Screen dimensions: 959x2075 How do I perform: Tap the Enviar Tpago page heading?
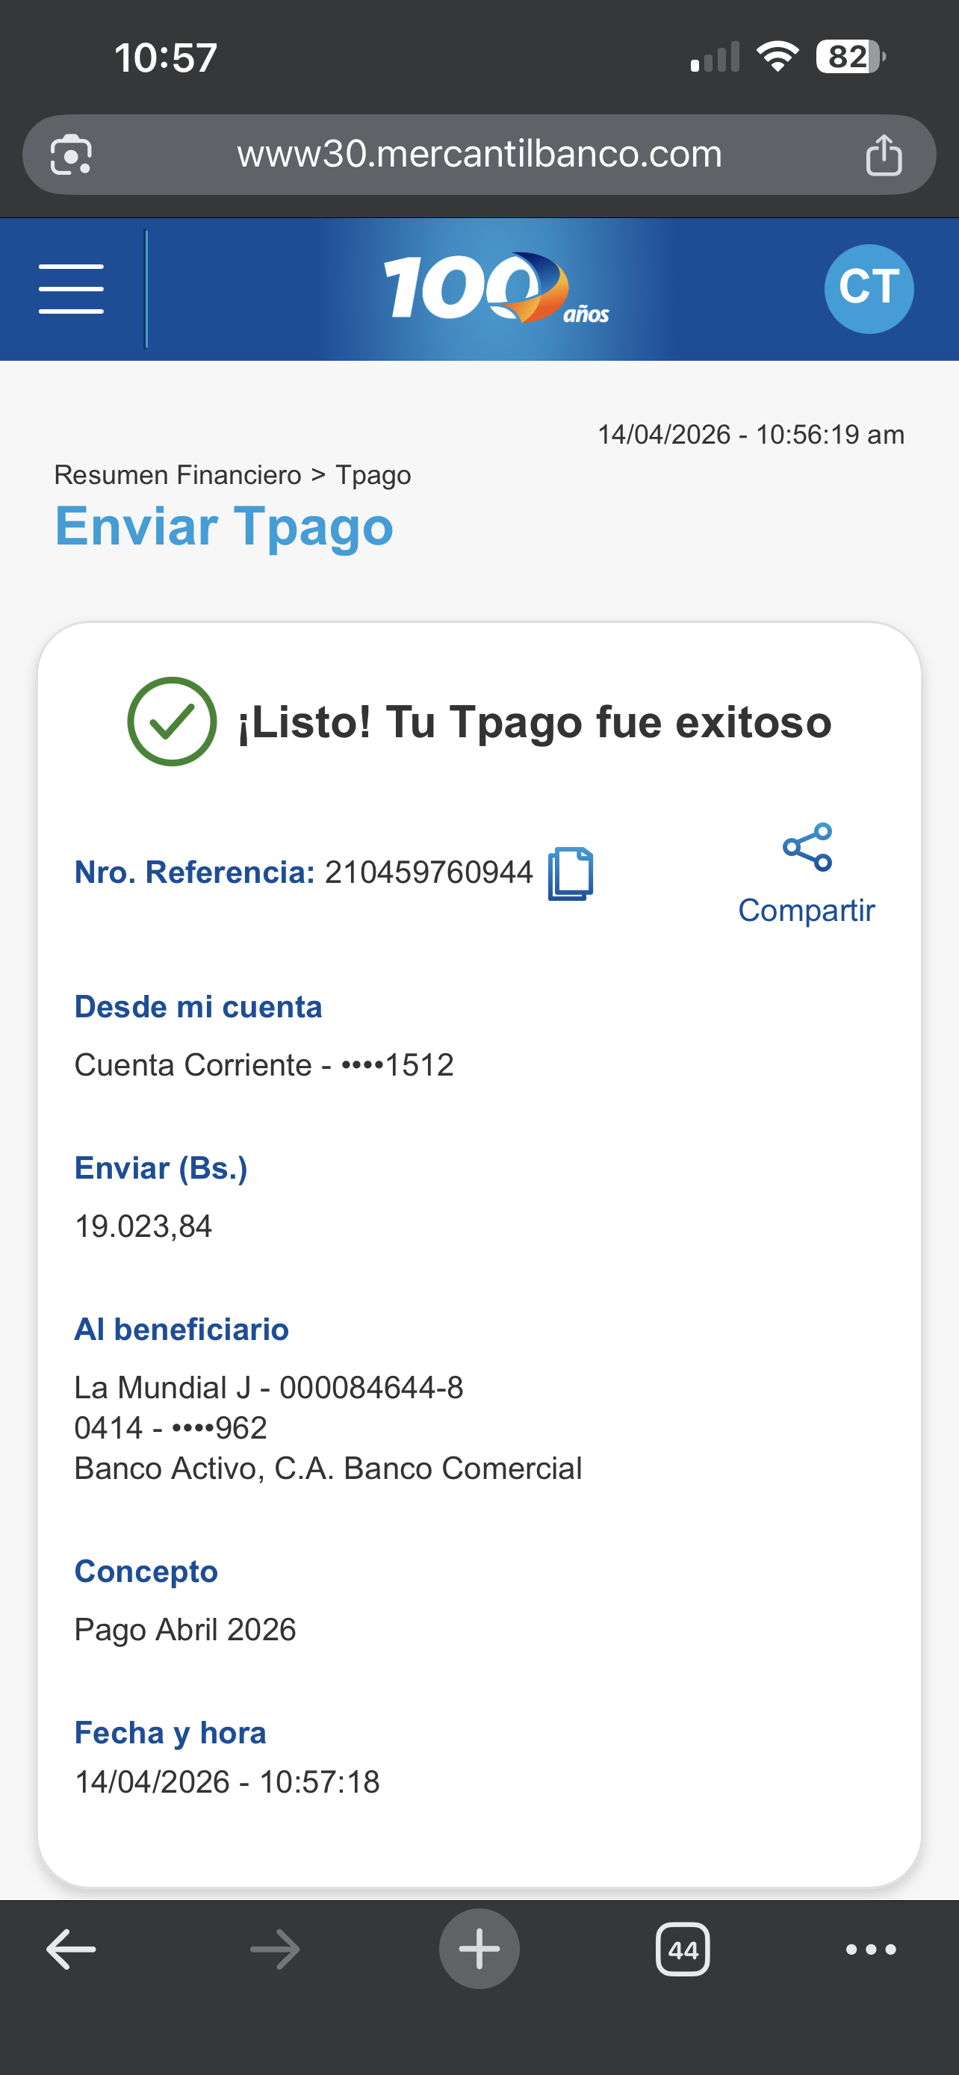click(224, 527)
